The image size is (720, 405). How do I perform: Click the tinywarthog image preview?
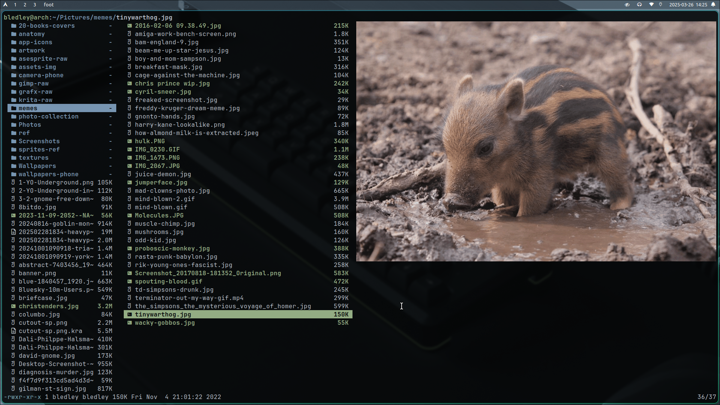[536, 141]
